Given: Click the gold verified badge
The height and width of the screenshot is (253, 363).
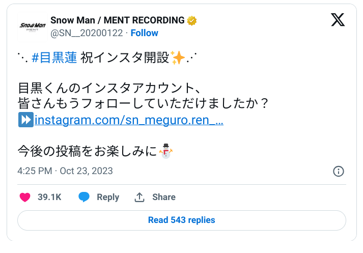Looking at the screenshot, I should coord(192,20).
